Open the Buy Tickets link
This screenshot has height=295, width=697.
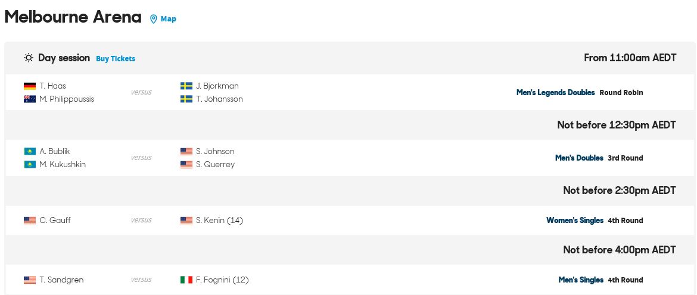[x=116, y=58]
